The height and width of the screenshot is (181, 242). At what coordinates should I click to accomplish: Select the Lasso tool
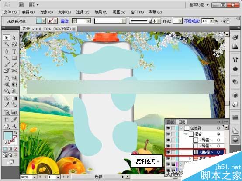[14, 44]
